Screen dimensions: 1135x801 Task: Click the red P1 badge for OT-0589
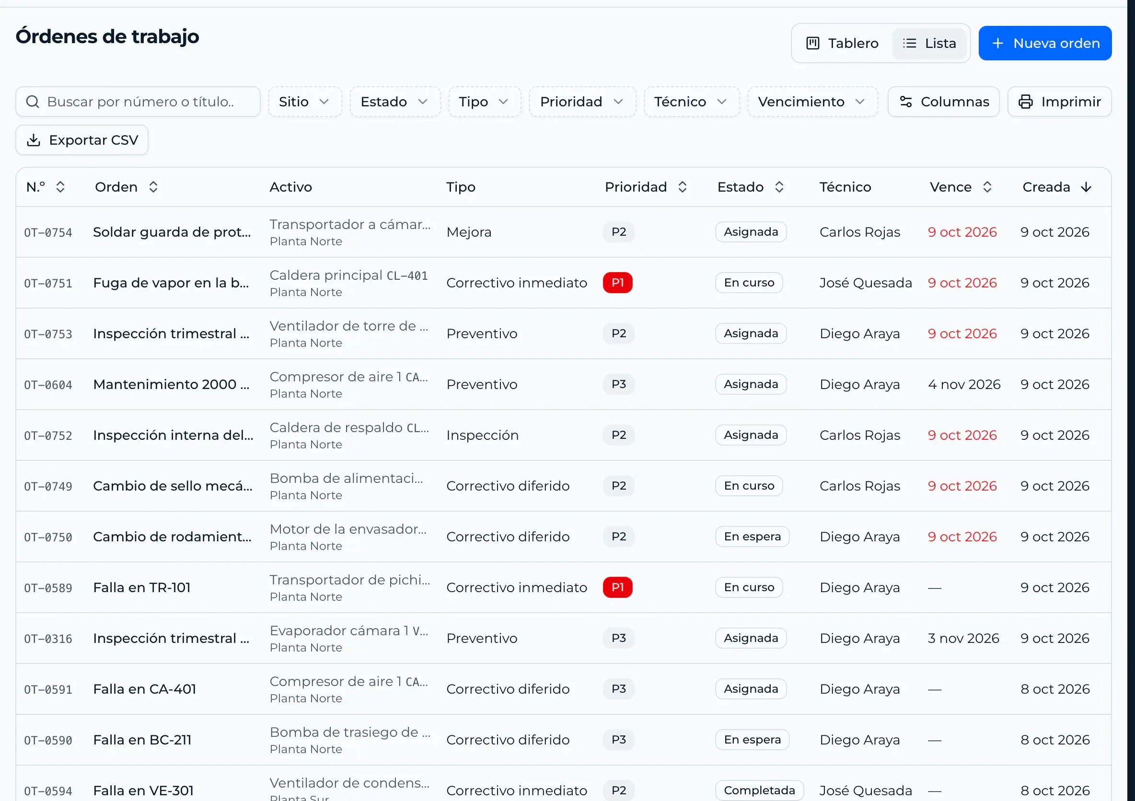[617, 587]
